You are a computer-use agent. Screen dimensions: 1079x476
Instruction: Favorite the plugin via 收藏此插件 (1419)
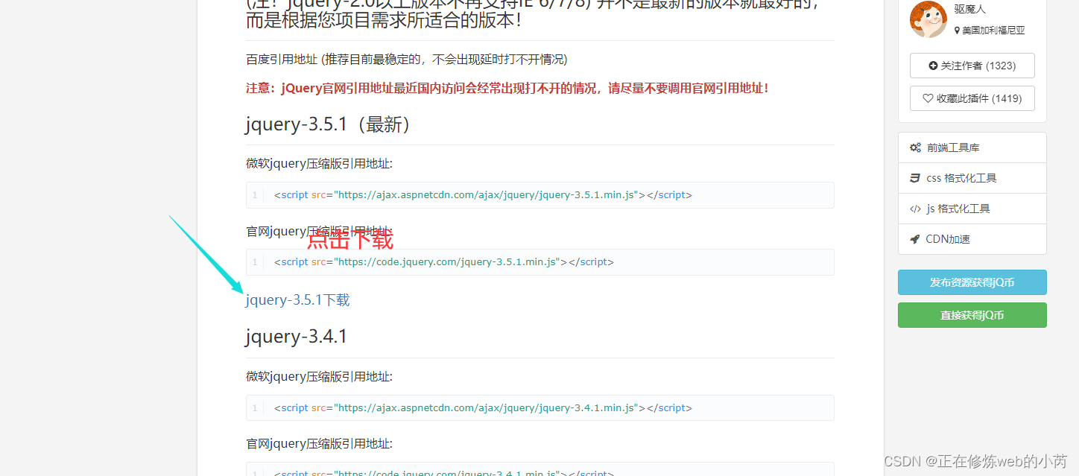pos(972,98)
